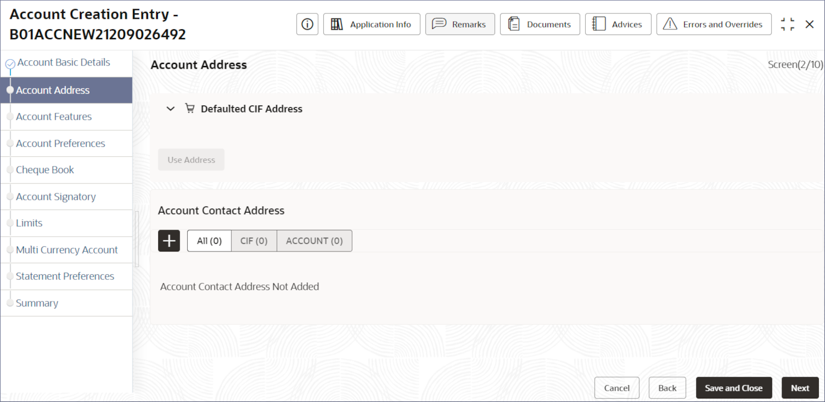
Task: Collapse the screen with the minimize corners icon
Action: click(787, 24)
